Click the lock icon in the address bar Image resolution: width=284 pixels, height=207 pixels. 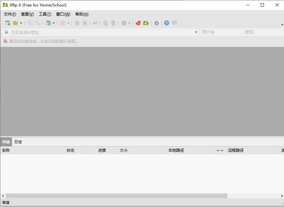point(6,32)
